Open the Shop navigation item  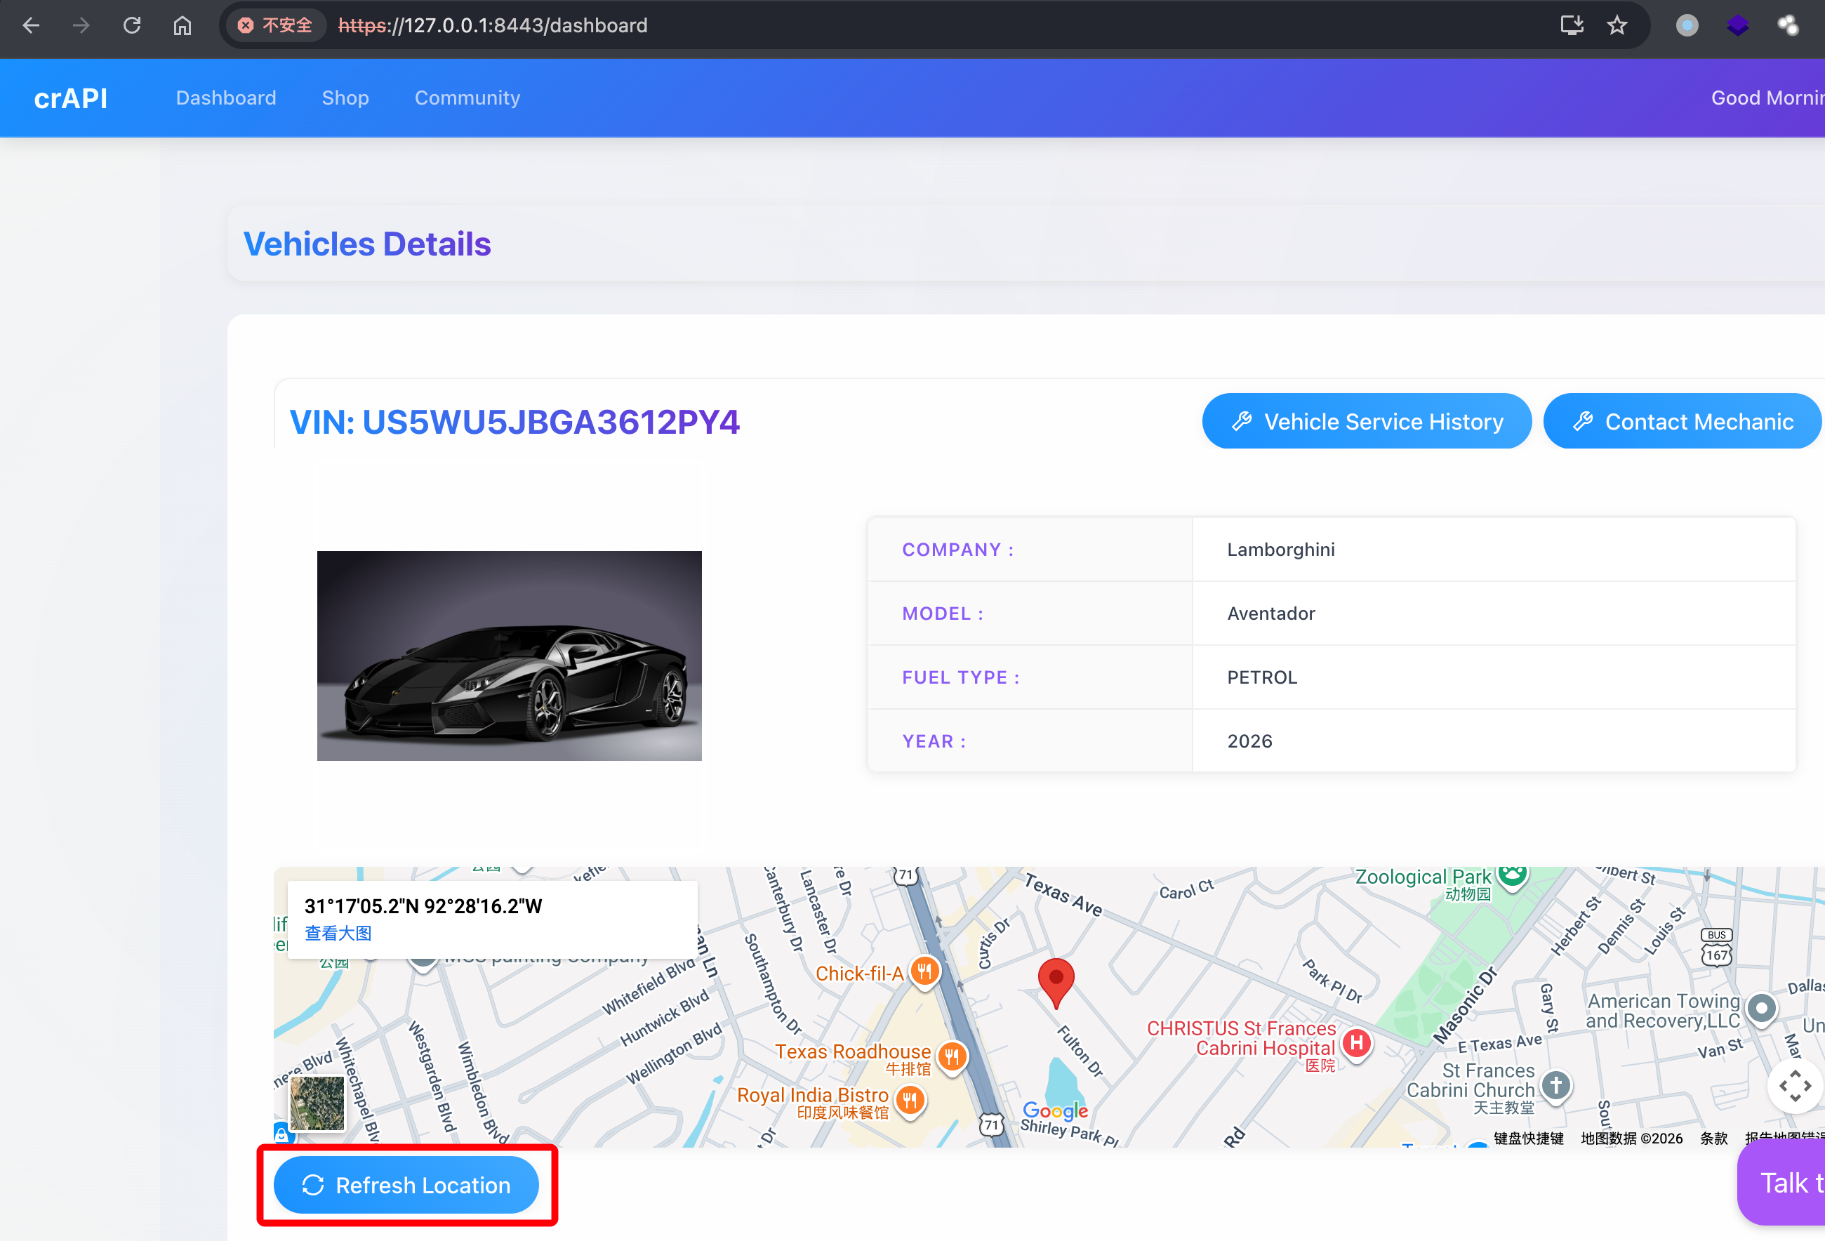(x=345, y=98)
